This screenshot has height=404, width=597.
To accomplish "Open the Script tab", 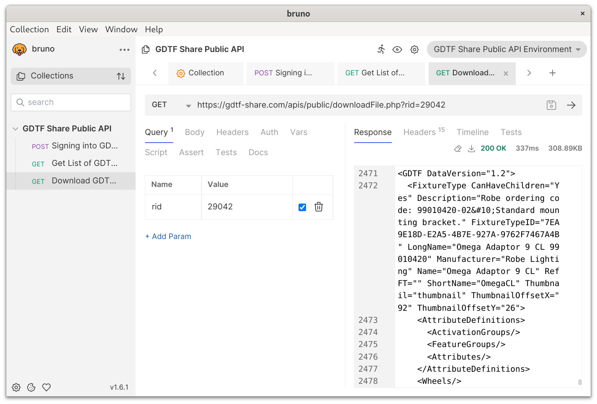I will pyautogui.click(x=156, y=152).
